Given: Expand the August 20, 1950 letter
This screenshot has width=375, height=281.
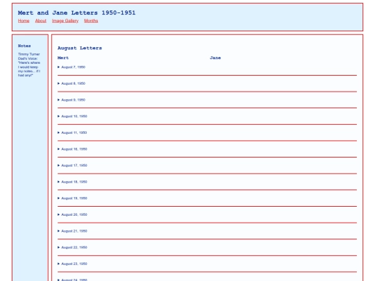Looking at the screenshot, I should [x=72, y=214].
